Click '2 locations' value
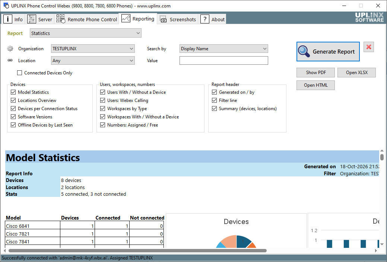Viewport: 387px width, 262px height. pos(73,187)
